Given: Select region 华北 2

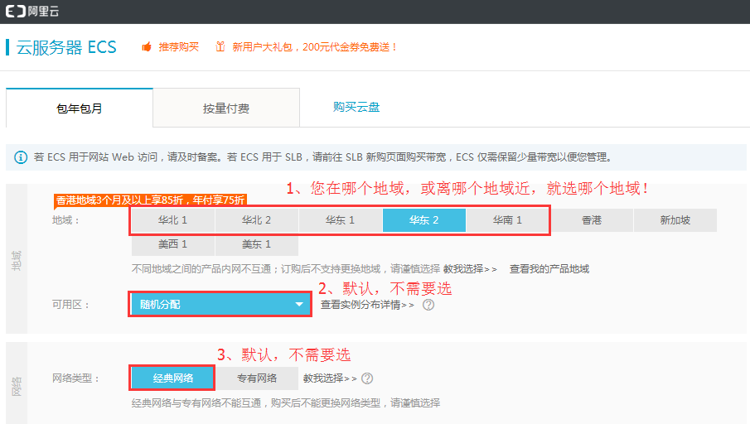Looking at the screenshot, I should 256,220.
